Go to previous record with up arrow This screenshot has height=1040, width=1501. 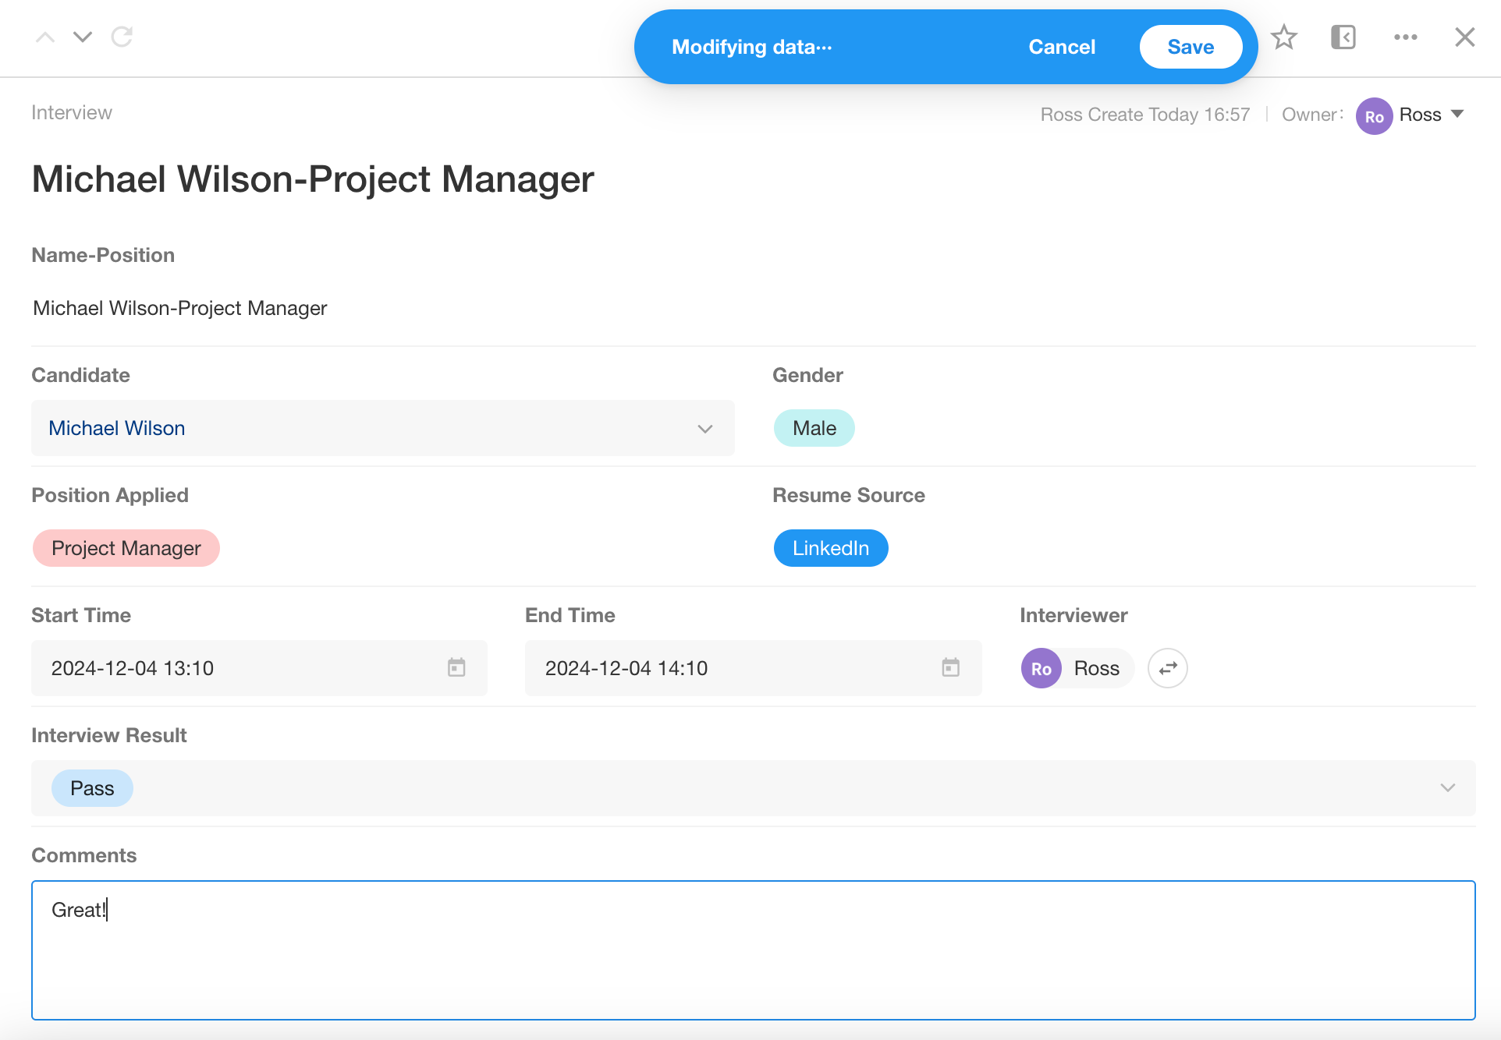pyautogui.click(x=45, y=37)
